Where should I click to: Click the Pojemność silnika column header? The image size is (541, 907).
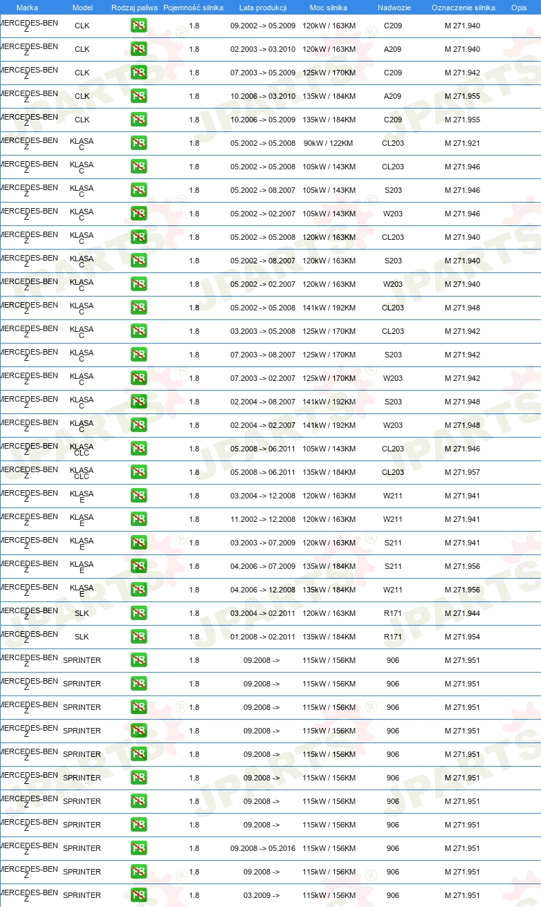193,8
